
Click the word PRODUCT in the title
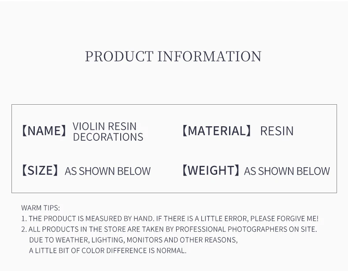tap(119, 56)
